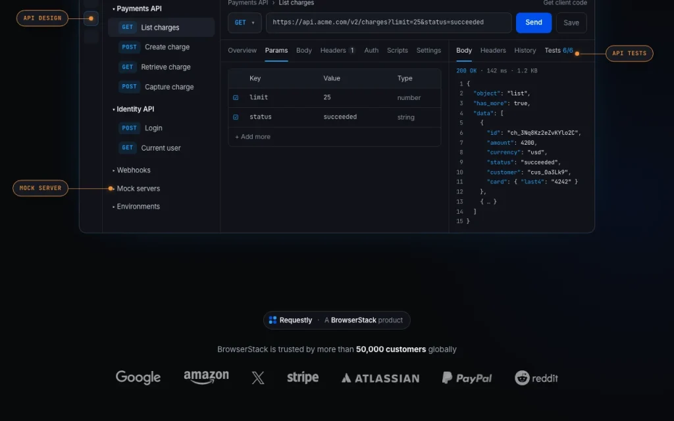Click the number type cell

409,98
